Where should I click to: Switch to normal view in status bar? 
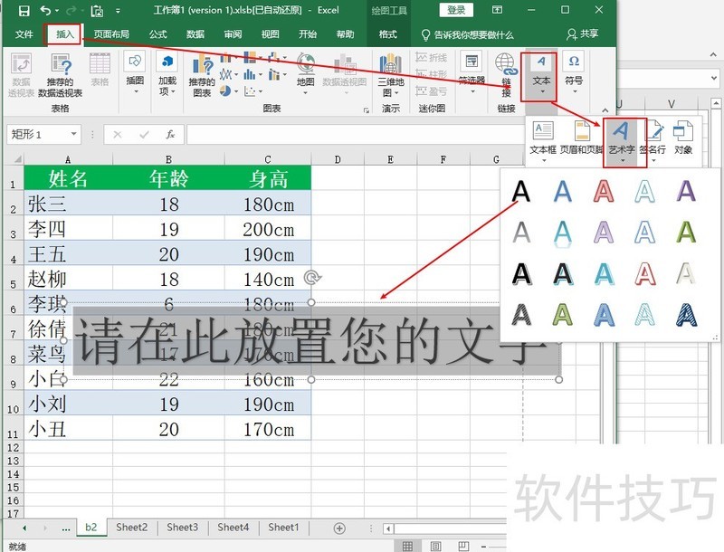408,546
